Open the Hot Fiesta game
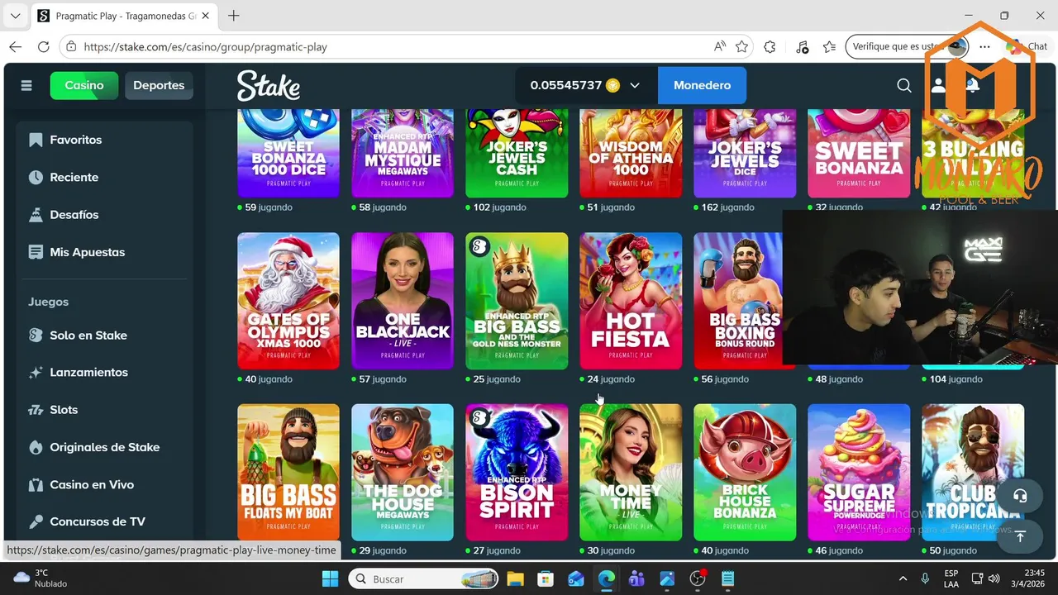 [x=631, y=301]
